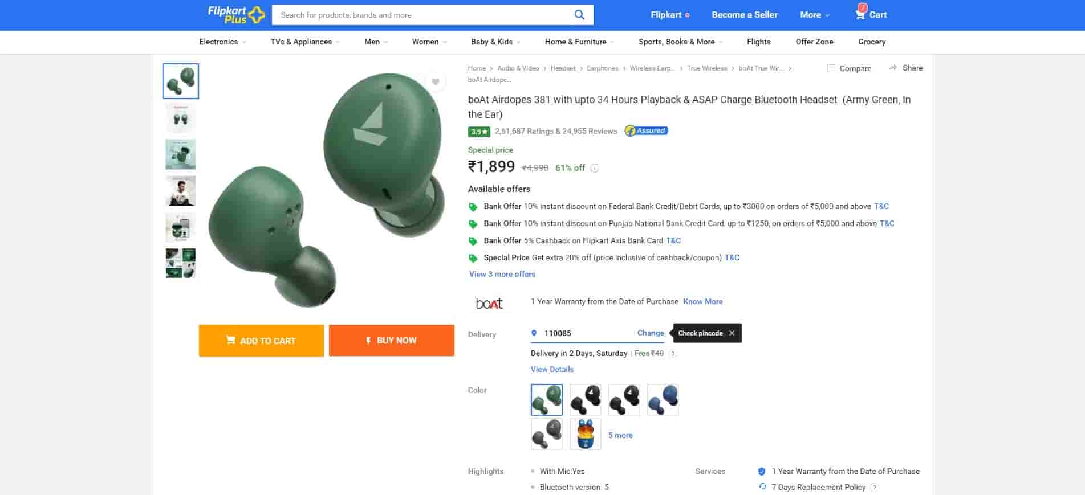This screenshot has width=1085, height=495.
Task: Click the Share arrow icon
Action: (893, 68)
